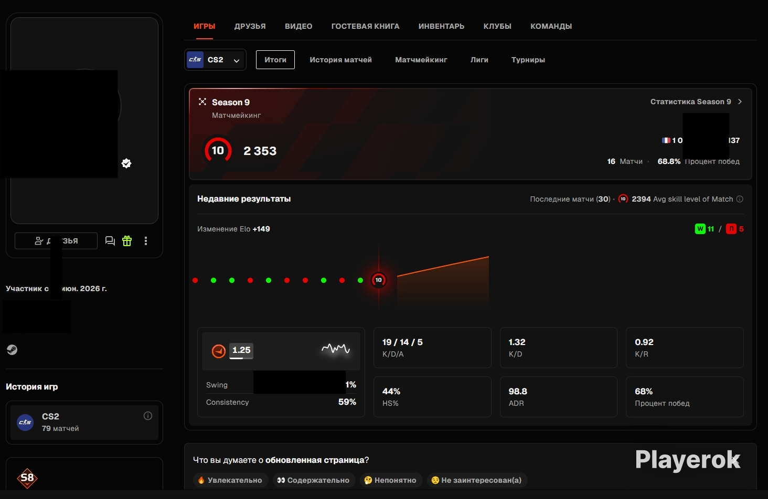Click the 1.32 K/D stat card

click(559, 348)
